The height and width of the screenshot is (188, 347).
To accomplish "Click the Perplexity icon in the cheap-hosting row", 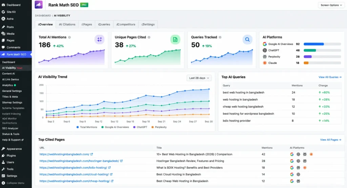I will pyautogui.click(x=298, y=181).
